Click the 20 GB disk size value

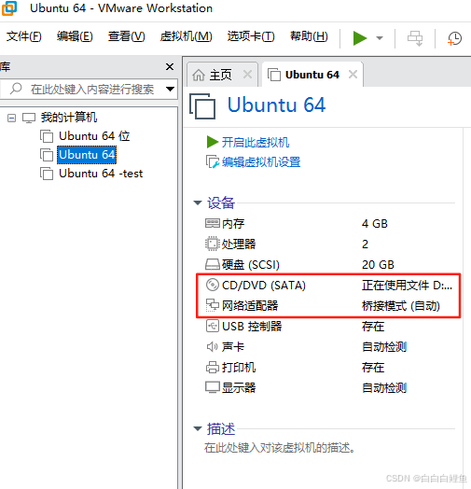[x=378, y=265]
